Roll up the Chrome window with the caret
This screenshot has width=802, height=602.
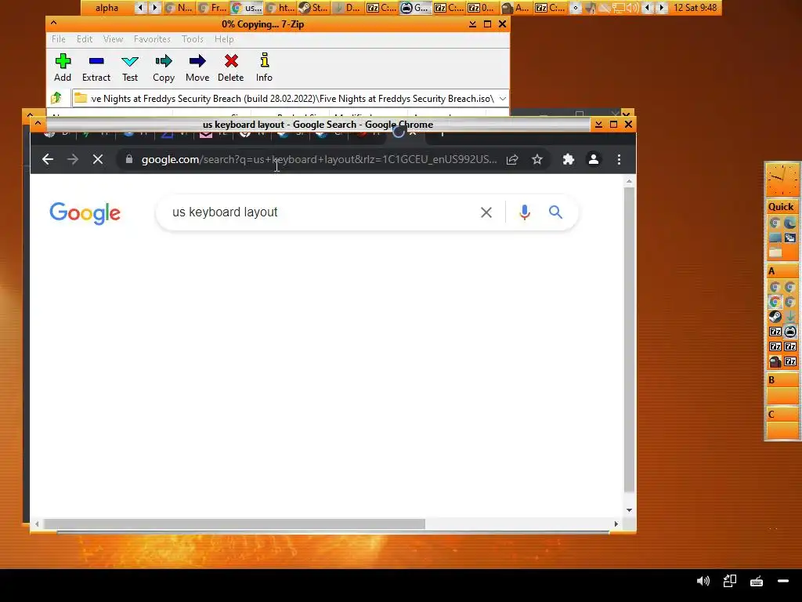click(38, 123)
